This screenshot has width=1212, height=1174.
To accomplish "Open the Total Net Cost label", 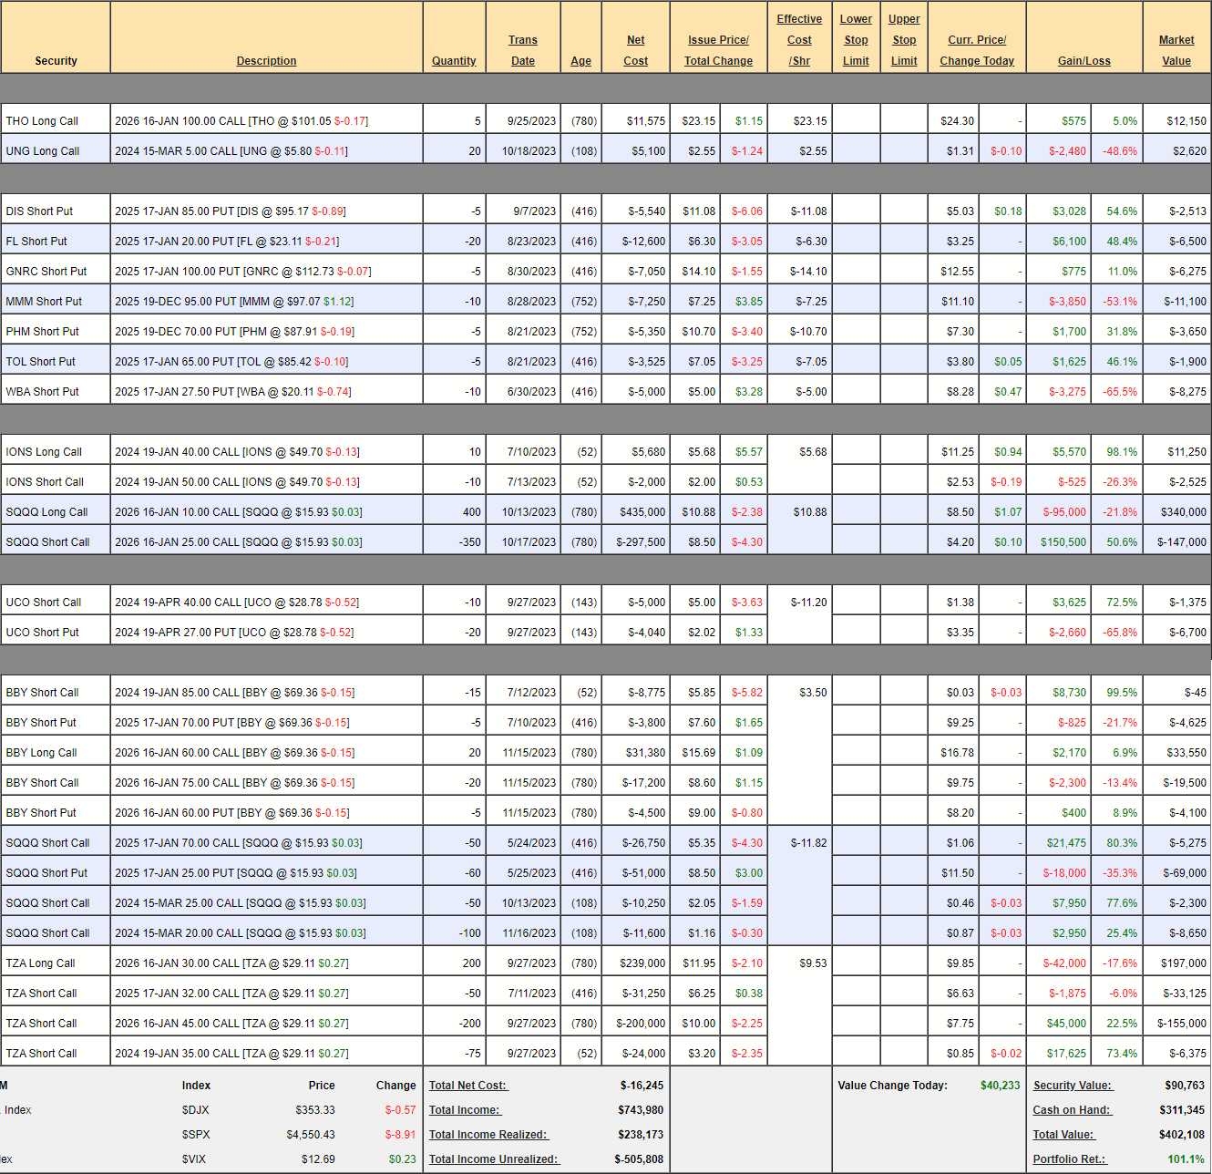I will (468, 1086).
